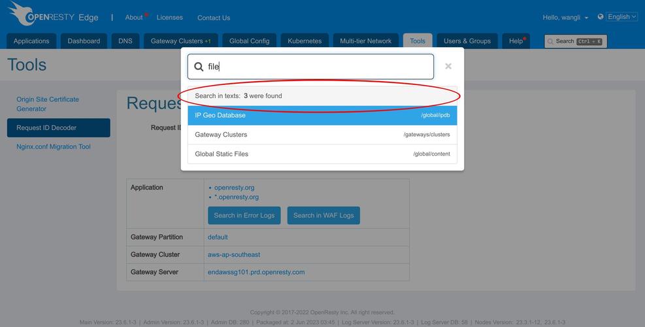The width and height of the screenshot is (645, 327).
Task: Open endawssg101.prd.openresty.com server link
Action: click(x=256, y=272)
